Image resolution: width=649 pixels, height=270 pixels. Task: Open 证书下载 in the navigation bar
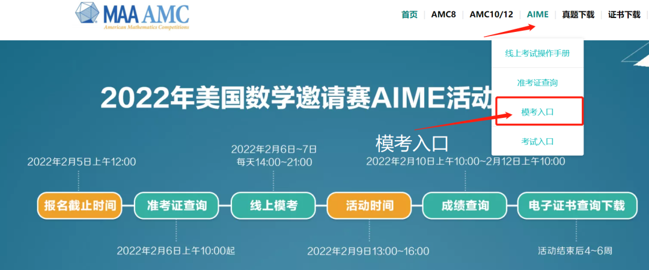click(624, 15)
